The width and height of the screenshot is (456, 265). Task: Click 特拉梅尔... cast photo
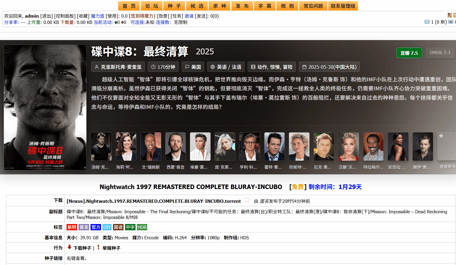pos(373,147)
